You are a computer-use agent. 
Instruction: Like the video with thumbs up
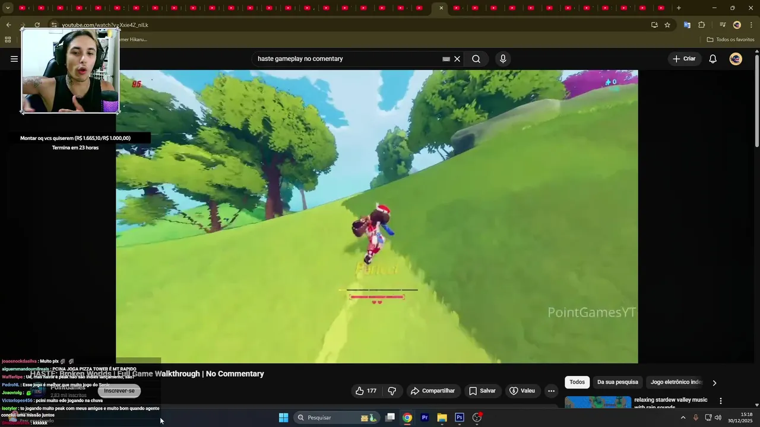(366, 391)
